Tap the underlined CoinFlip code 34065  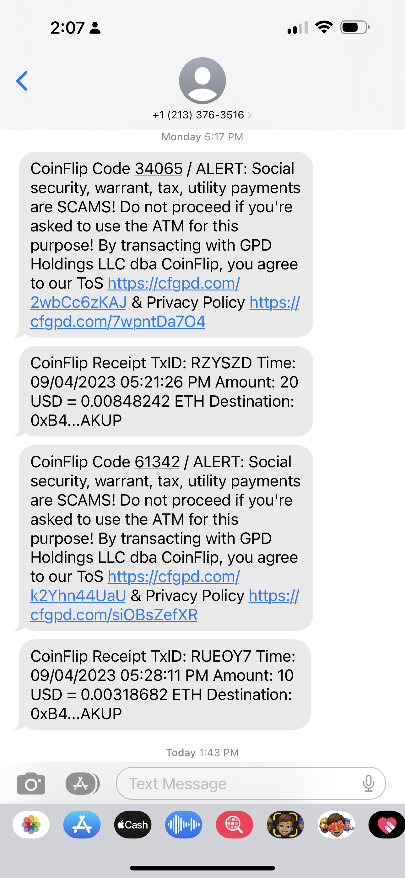click(159, 169)
